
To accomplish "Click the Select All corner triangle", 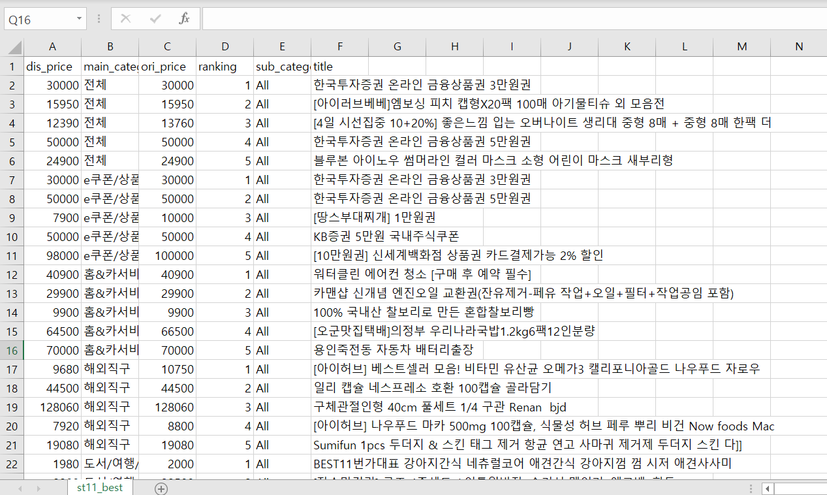I will pyautogui.click(x=14, y=47).
